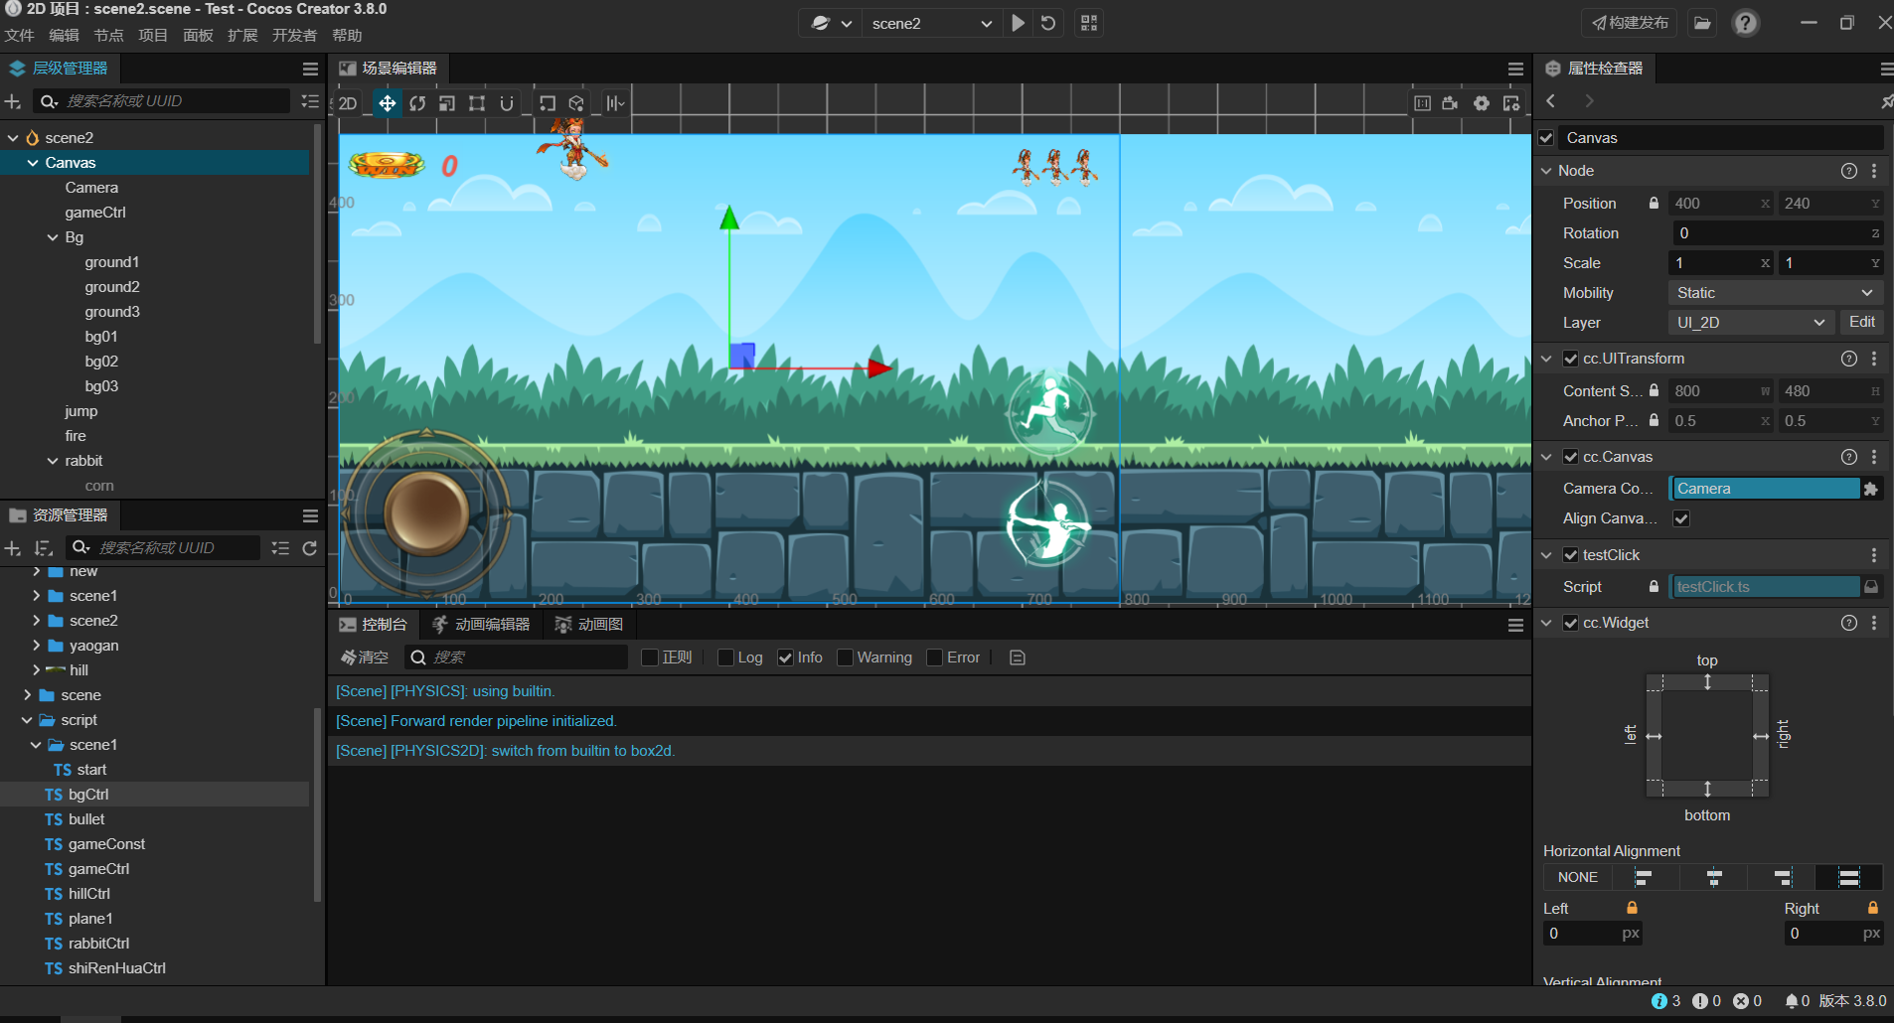Enable the Warning filter checkbox
The image size is (1894, 1023).
tap(845, 658)
